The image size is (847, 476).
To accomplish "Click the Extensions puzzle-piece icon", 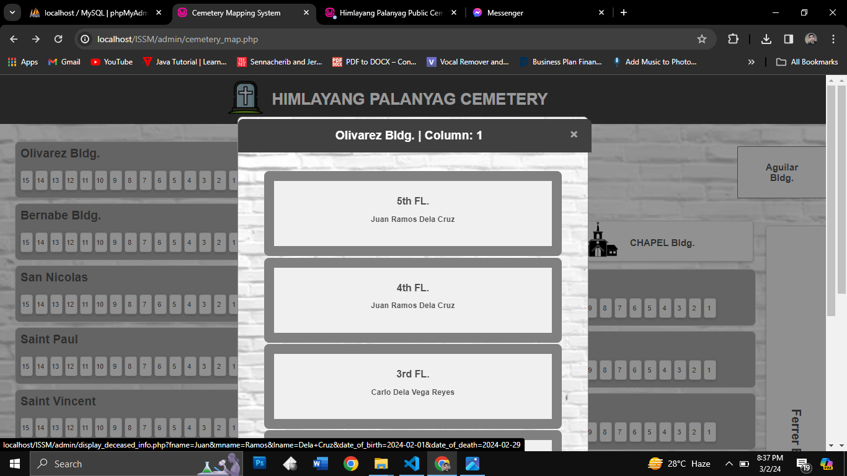I will click(x=734, y=38).
